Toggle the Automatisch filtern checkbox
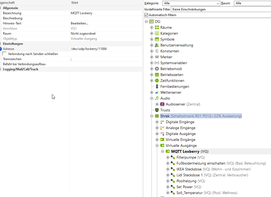The image size is (271, 197). point(146,15)
